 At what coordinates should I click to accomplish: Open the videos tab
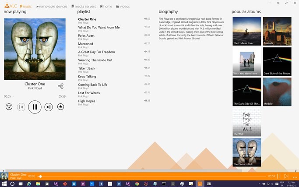pyautogui.click(x=123, y=6)
